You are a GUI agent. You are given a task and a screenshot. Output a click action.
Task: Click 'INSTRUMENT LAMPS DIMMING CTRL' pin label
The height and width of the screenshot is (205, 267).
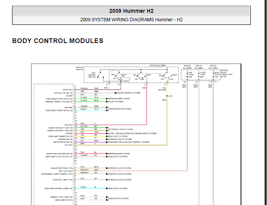(x=57, y=174)
